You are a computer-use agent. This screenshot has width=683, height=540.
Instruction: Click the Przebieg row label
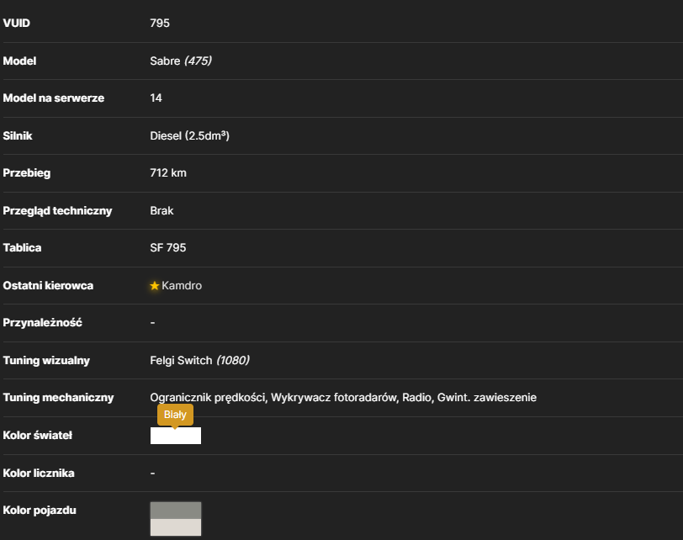point(27,173)
